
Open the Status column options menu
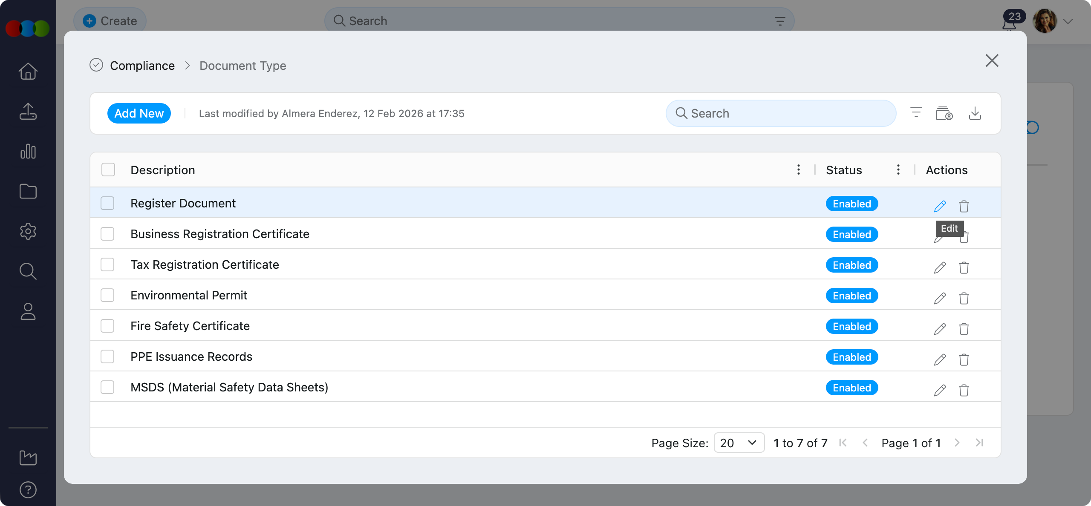[x=898, y=170]
